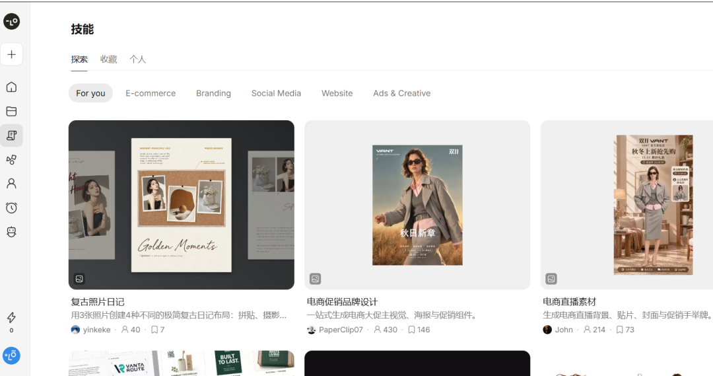Click PaperClip07 author avatar
Screen dimensions: 713x376
312,330
